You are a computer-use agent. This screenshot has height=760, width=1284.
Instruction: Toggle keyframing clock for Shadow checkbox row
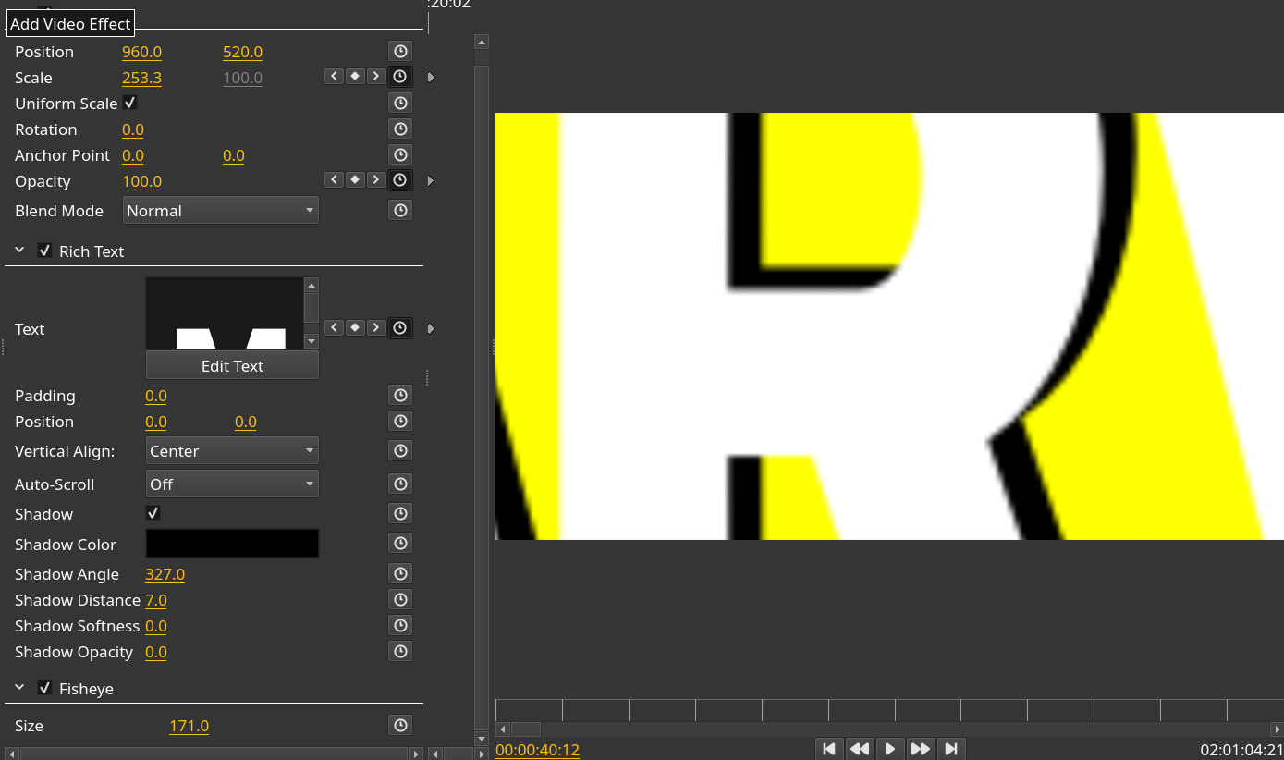[400, 513]
